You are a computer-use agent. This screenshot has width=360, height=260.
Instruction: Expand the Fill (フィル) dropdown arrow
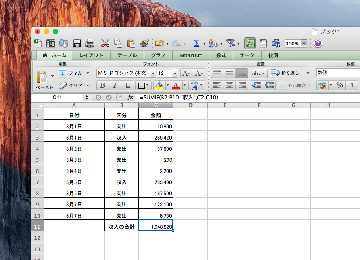click(x=88, y=73)
